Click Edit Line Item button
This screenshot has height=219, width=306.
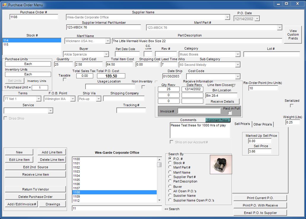19,160
